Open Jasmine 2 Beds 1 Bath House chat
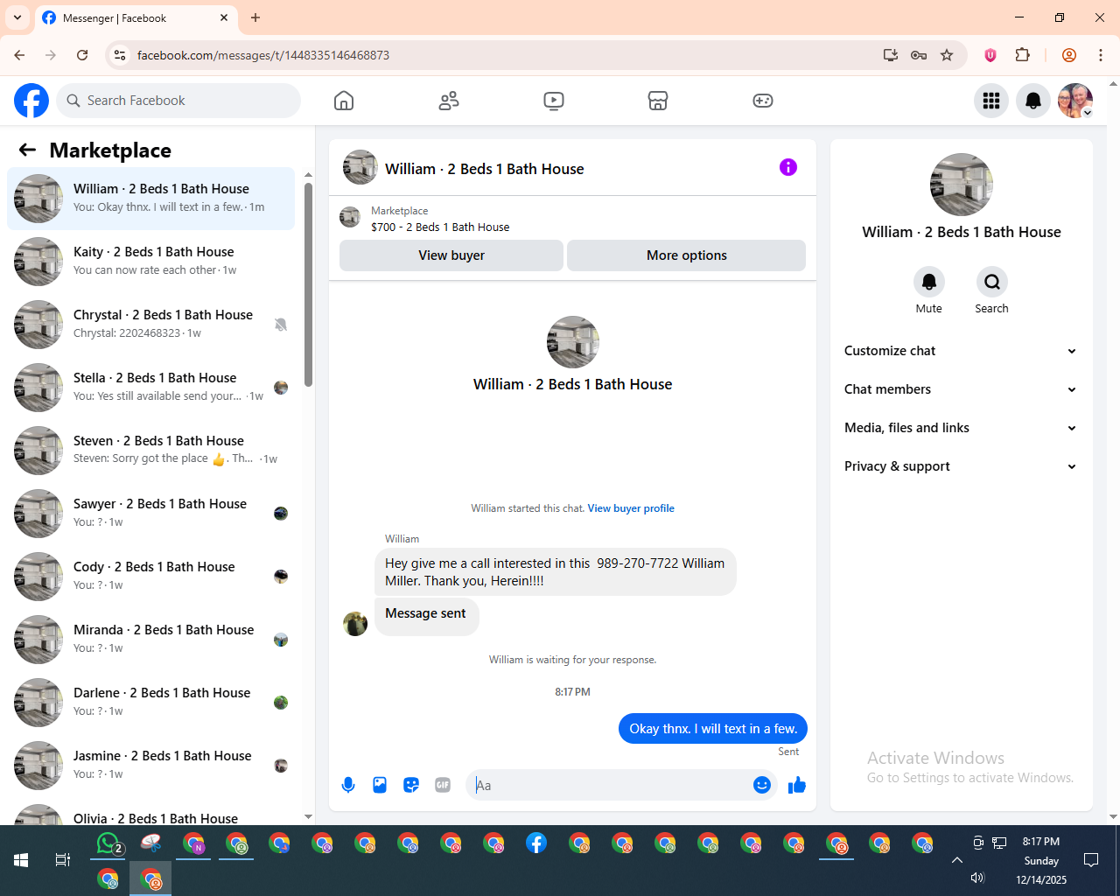 (x=150, y=766)
